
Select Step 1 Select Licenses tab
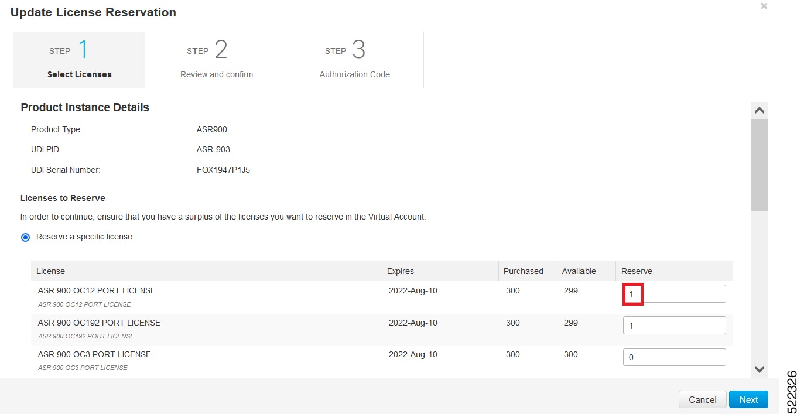(79, 60)
